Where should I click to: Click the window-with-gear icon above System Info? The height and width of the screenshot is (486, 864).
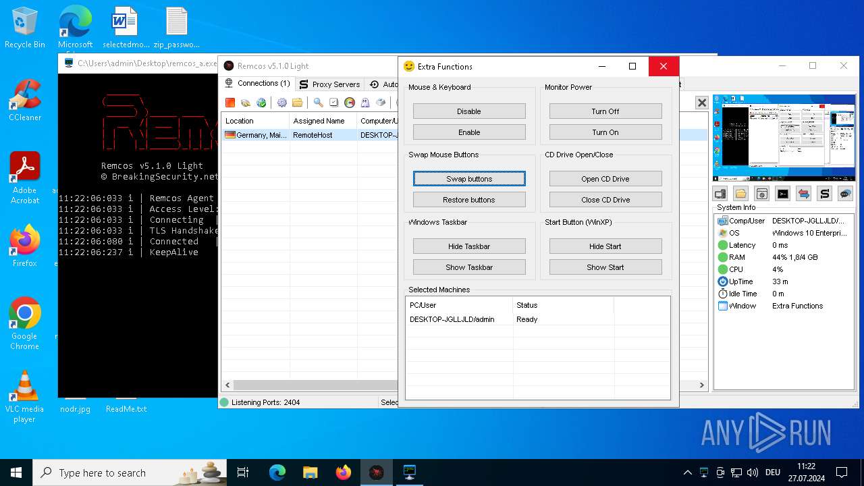pos(762,194)
